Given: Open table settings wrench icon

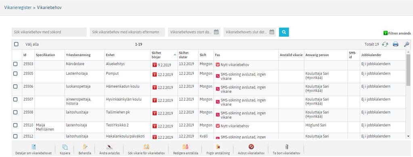Looking at the screenshot, I should pos(406,44).
